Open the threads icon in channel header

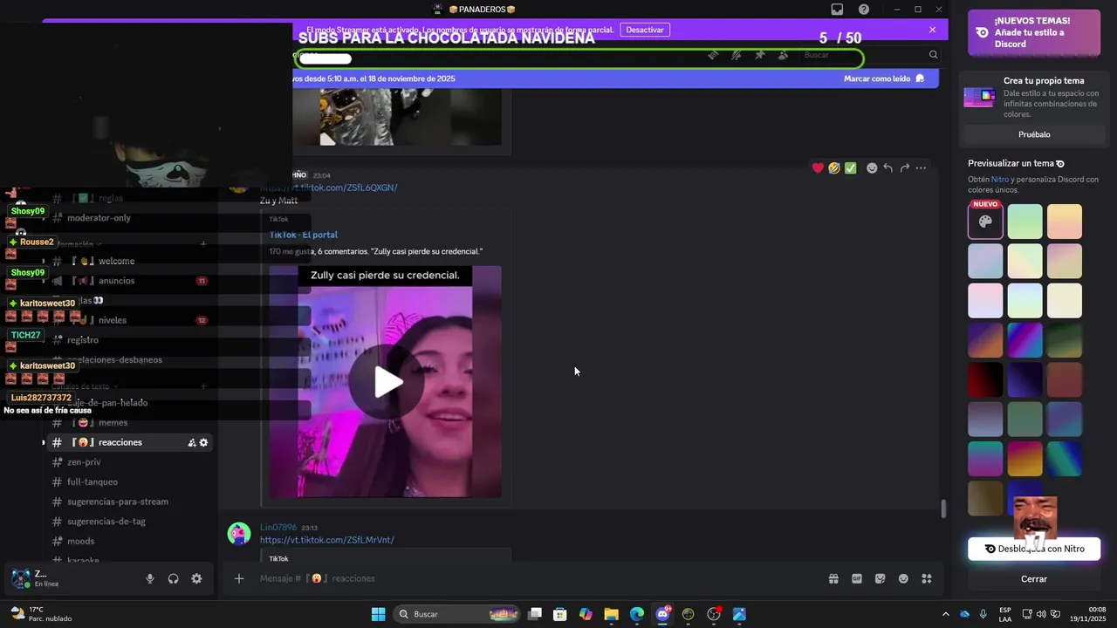[x=713, y=55]
